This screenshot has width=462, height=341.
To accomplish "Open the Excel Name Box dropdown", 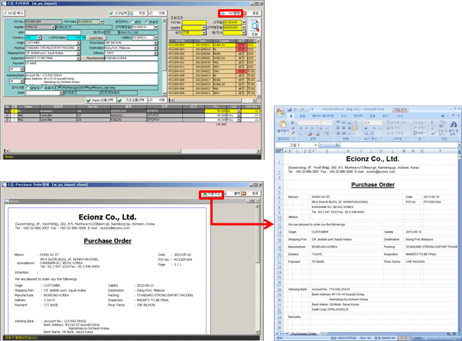I will 316,145.
